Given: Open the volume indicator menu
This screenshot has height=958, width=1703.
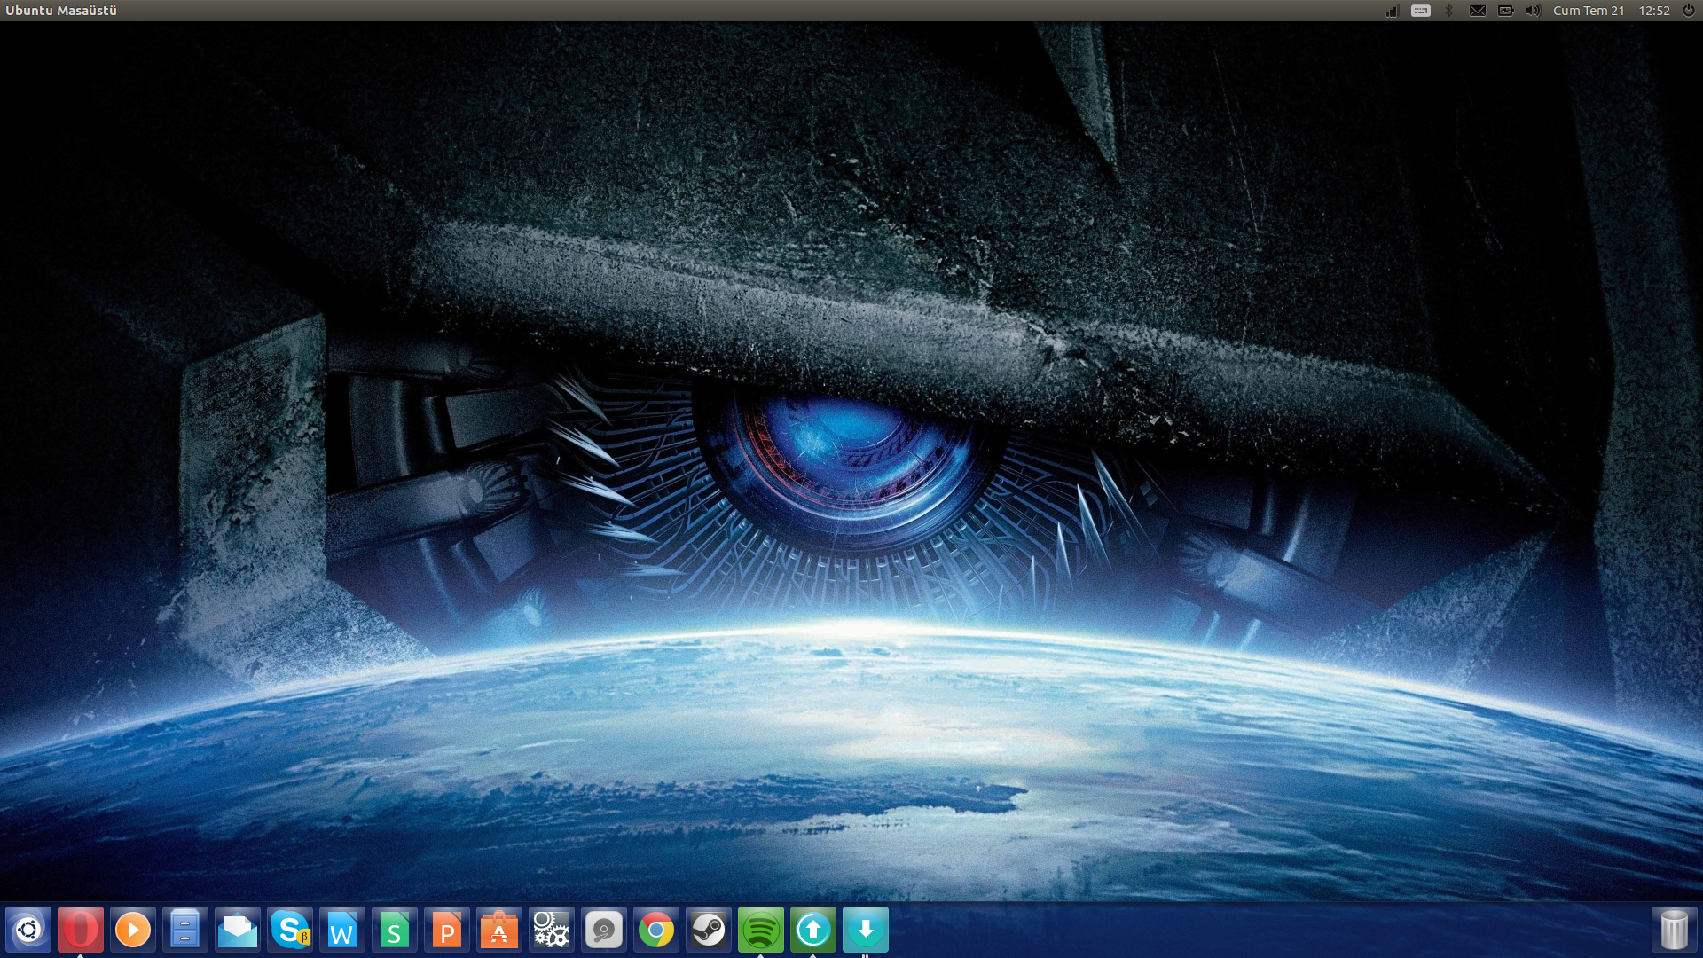Looking at the screenshot, I should pos(1534,11).
